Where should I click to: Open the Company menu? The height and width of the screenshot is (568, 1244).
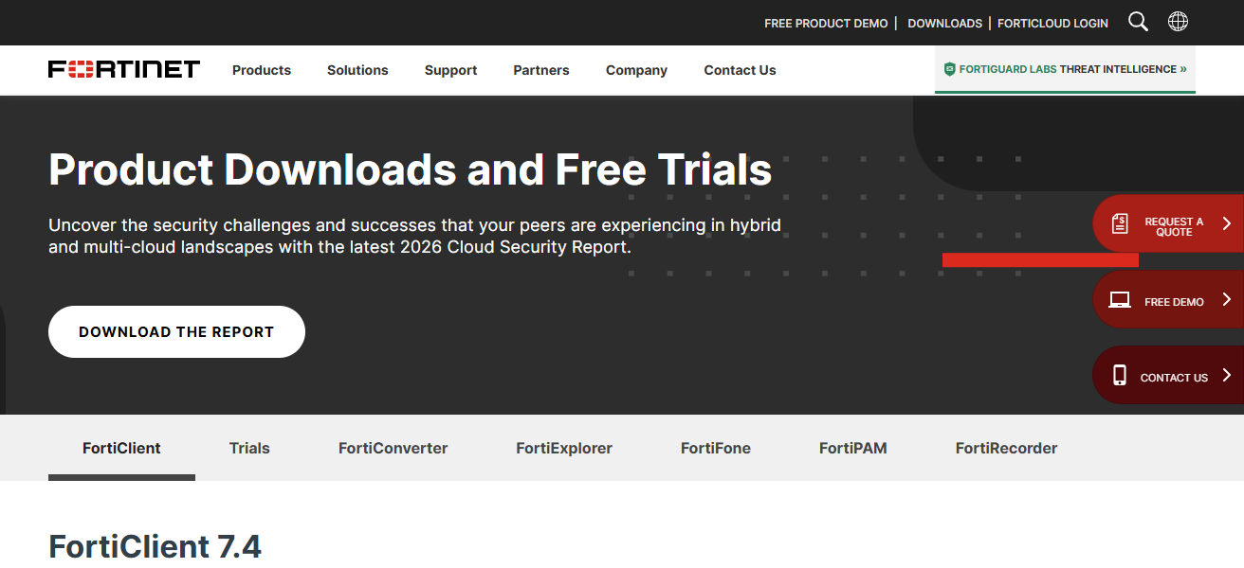(x=636, y=70)
